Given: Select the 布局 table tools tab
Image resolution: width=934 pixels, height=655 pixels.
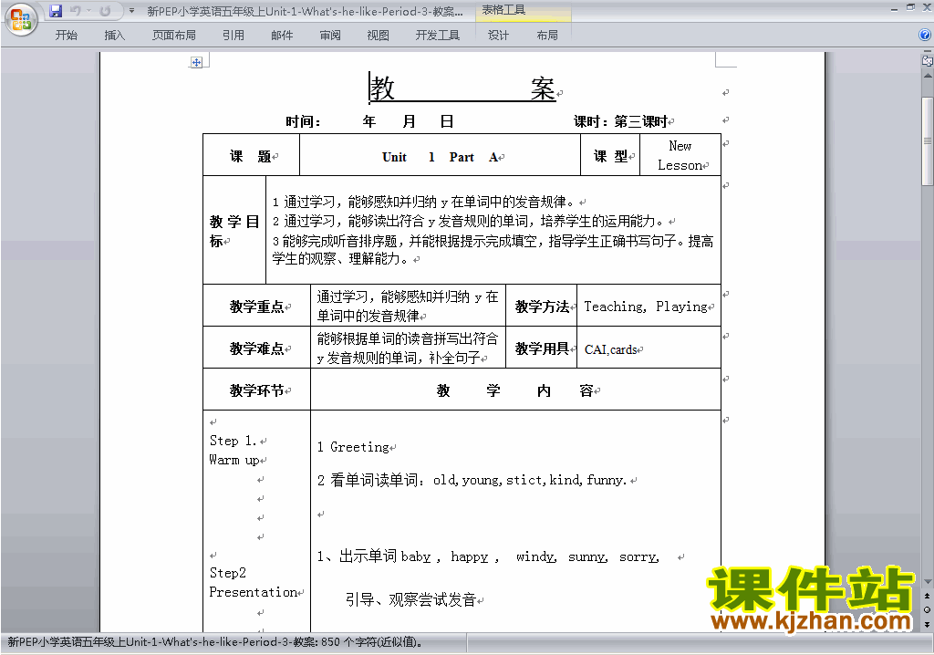Looking at the screenshot, I should (547, 36).
